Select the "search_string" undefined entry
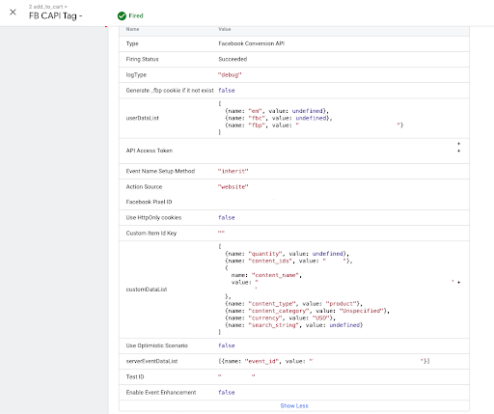 (294, 325)
